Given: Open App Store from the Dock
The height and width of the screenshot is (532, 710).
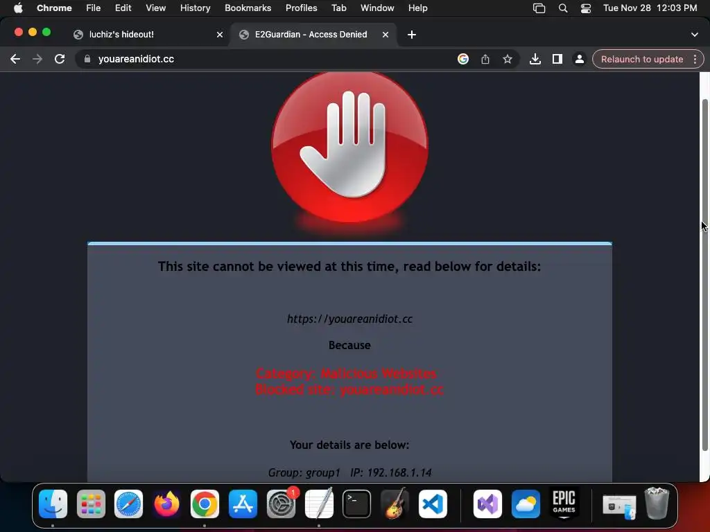Looking at the screenshot, I should point(243,504).
